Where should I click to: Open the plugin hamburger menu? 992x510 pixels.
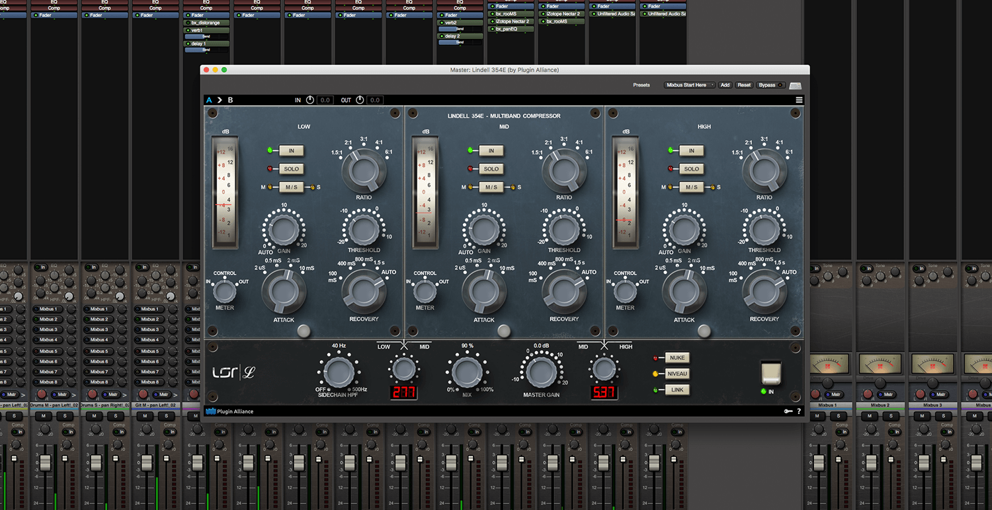tap(800, 100)
